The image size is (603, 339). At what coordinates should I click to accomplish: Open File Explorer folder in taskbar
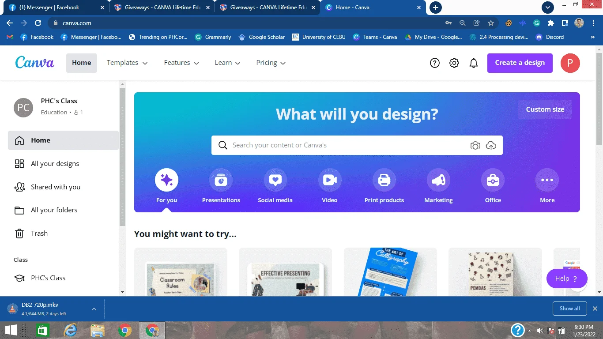pyautogui.click(x=97, y=330)
